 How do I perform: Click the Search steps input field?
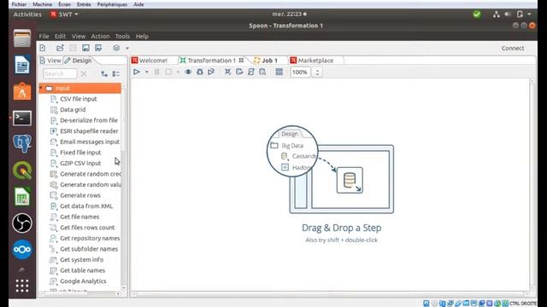click(x=60, y=73)
